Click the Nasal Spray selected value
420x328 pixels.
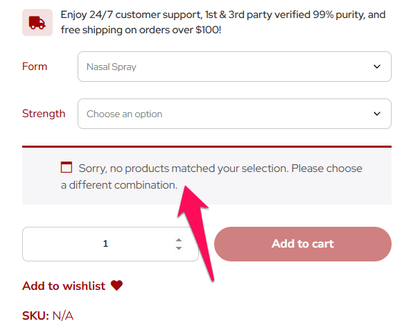(x=111, y=67)
